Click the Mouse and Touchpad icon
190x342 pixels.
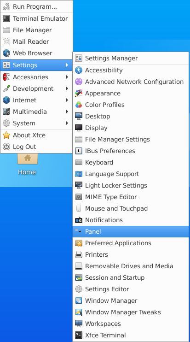coord(79,208)
